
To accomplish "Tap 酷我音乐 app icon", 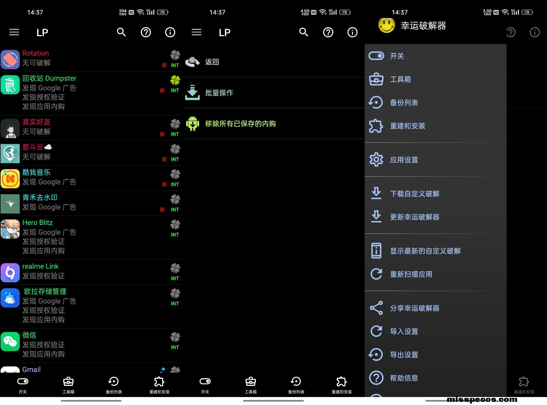I will click(x=10, y=179).
